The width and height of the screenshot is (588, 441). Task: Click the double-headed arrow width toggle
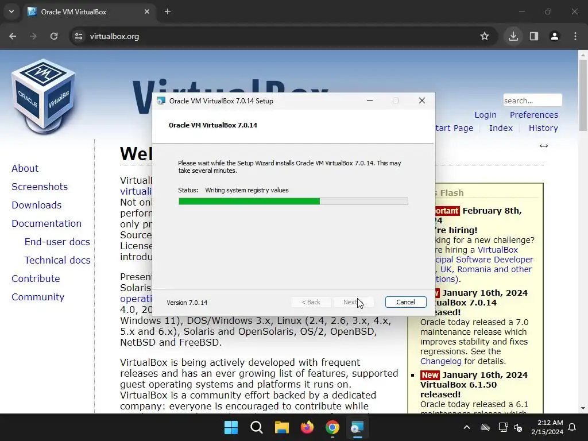(x=544, y=146)
